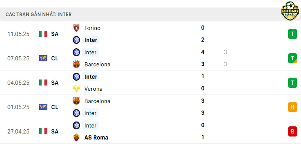
Task: Click the Torino club crest
Action: tap(76, 28)
